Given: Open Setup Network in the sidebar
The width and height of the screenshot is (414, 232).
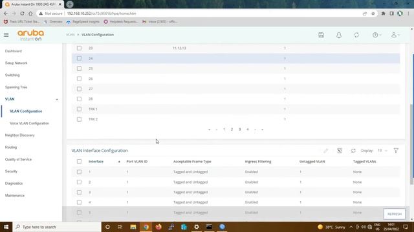Looking at the screenshot, I should pos(16,63).
